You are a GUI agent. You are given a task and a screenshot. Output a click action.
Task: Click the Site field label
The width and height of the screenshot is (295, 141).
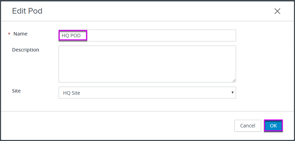click(16, 91)
